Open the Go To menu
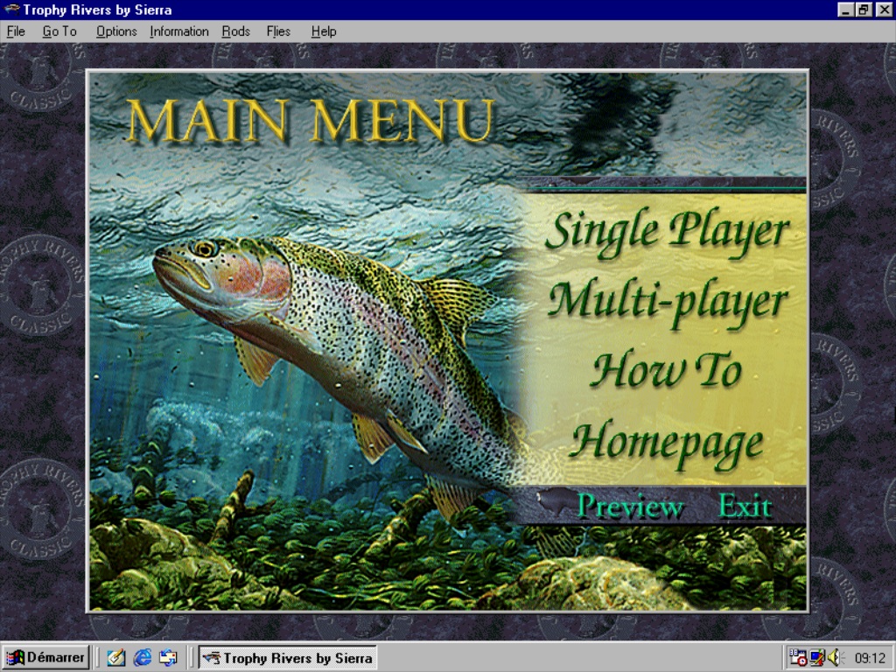Viewport: 896px width, 672px height. tap(59, 31)
